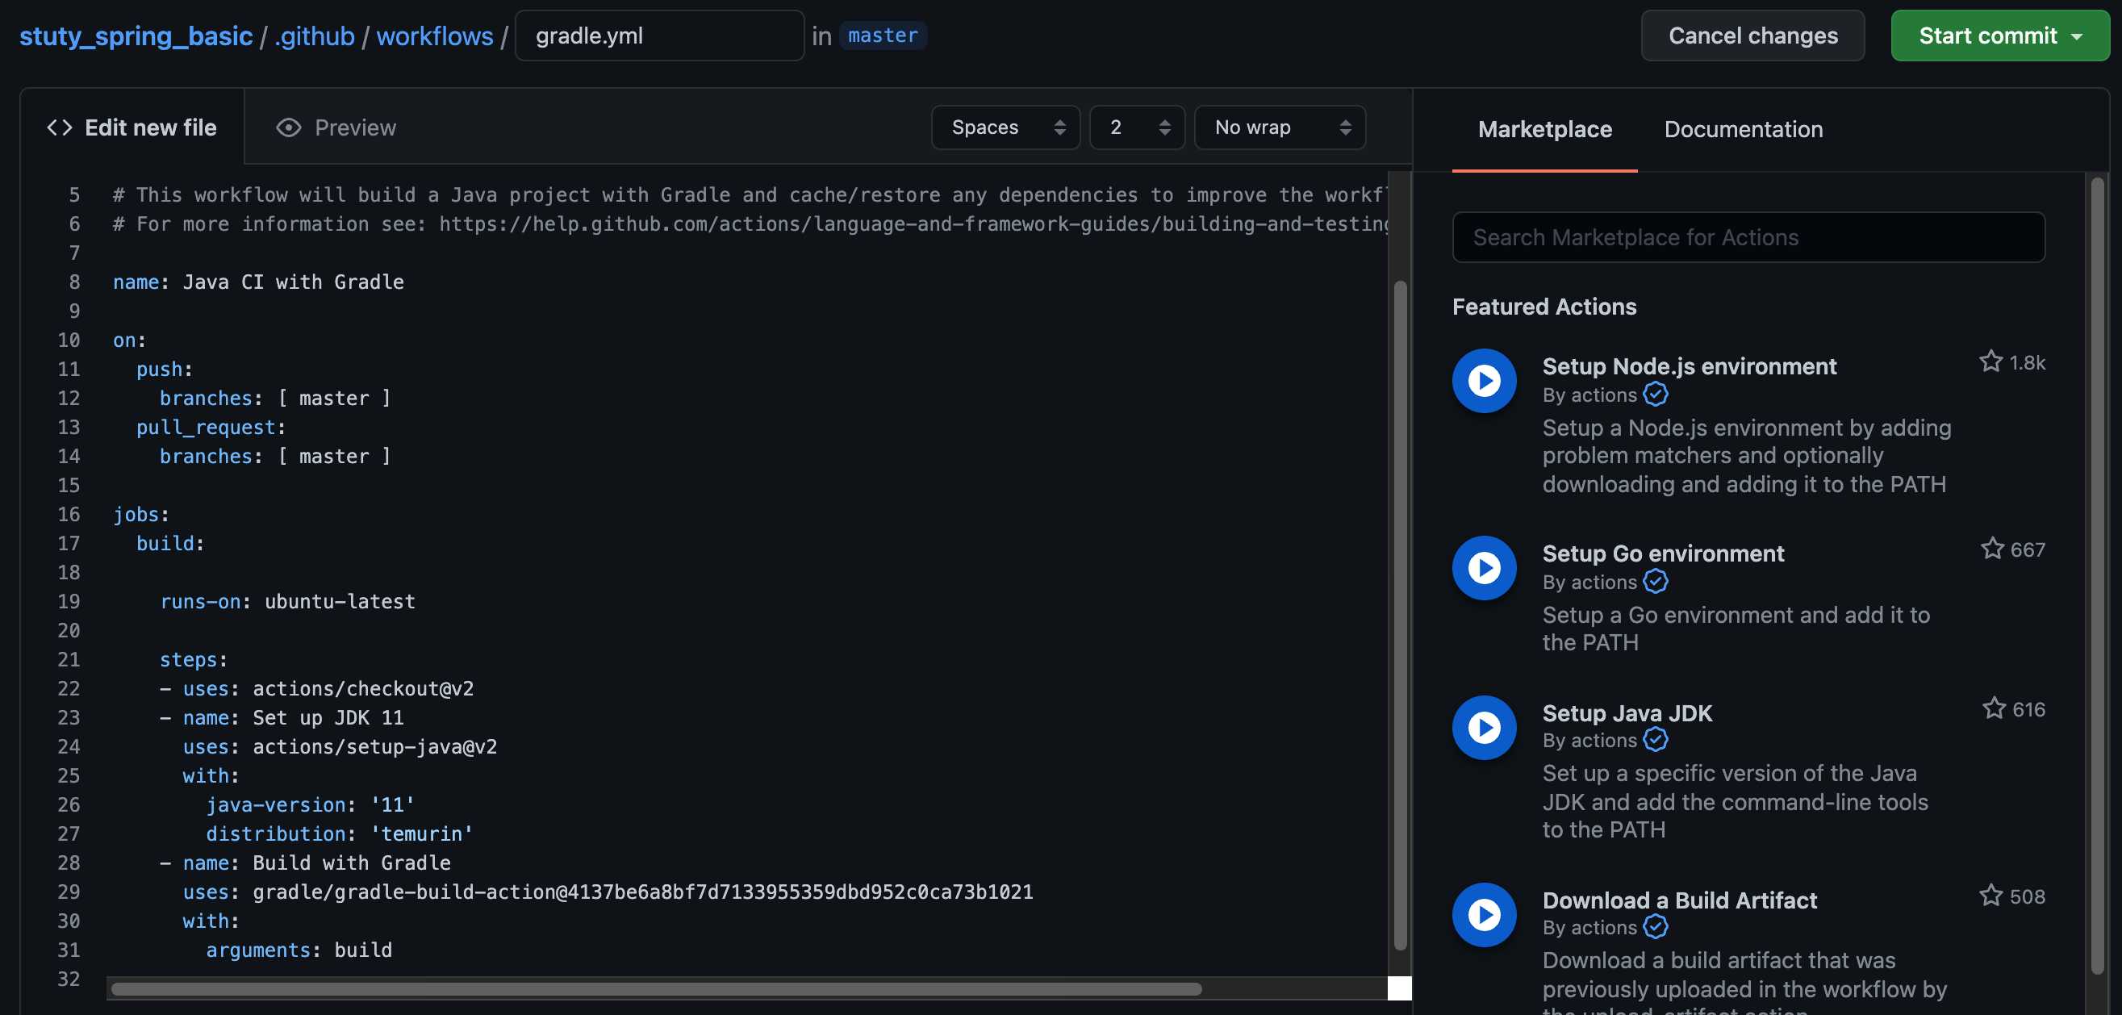The width and height of the screenshot is (2122, 1015).
Task: Click the star icon beside 616
Action: point(1994,708)
